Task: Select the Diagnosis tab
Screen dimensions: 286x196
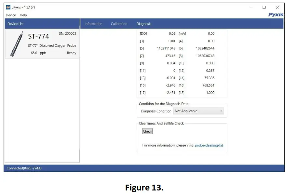Action: pos(144,24)
